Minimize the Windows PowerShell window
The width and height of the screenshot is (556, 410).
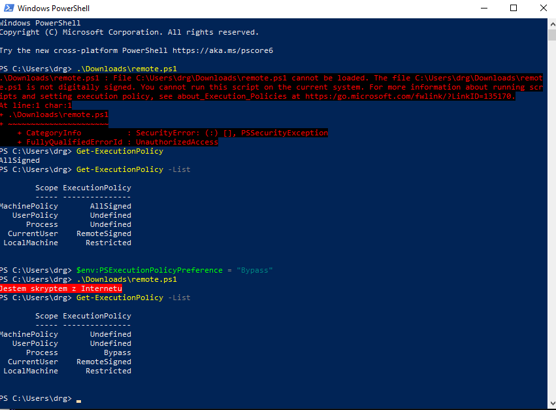484,8
